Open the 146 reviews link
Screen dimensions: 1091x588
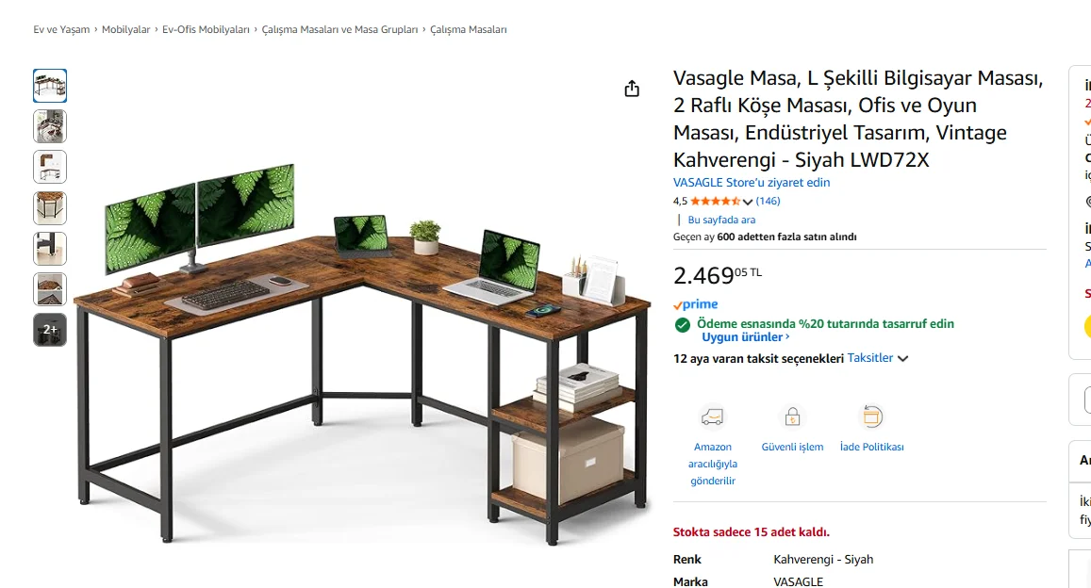pyautogui.click(x=769, y=202)
